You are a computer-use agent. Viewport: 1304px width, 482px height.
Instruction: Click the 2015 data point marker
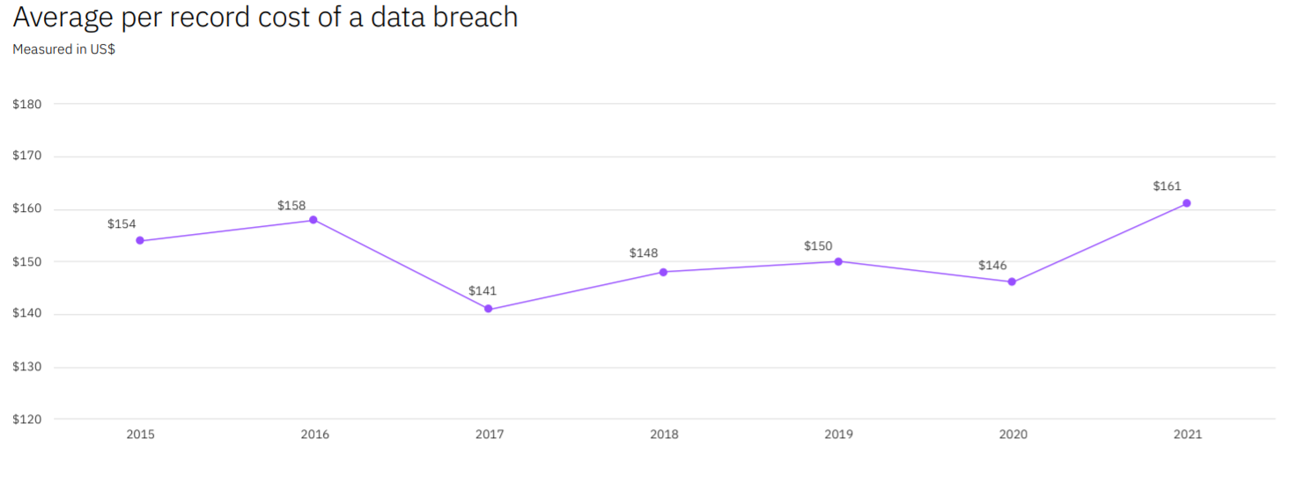coord(140,241)
